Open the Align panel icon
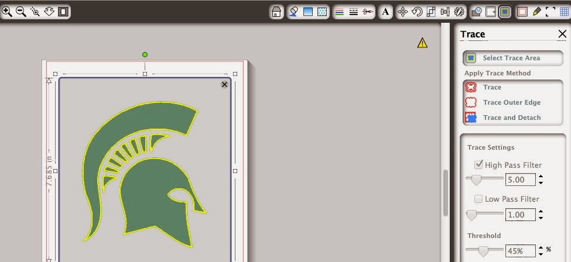The height and width of the screenshot is (262, 571). [445, 12]
